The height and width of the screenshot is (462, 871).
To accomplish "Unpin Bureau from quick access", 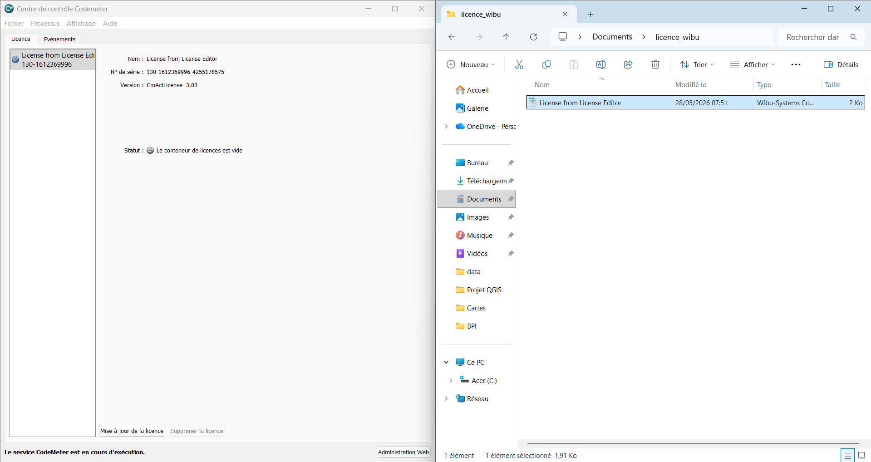I will (511, 162).
